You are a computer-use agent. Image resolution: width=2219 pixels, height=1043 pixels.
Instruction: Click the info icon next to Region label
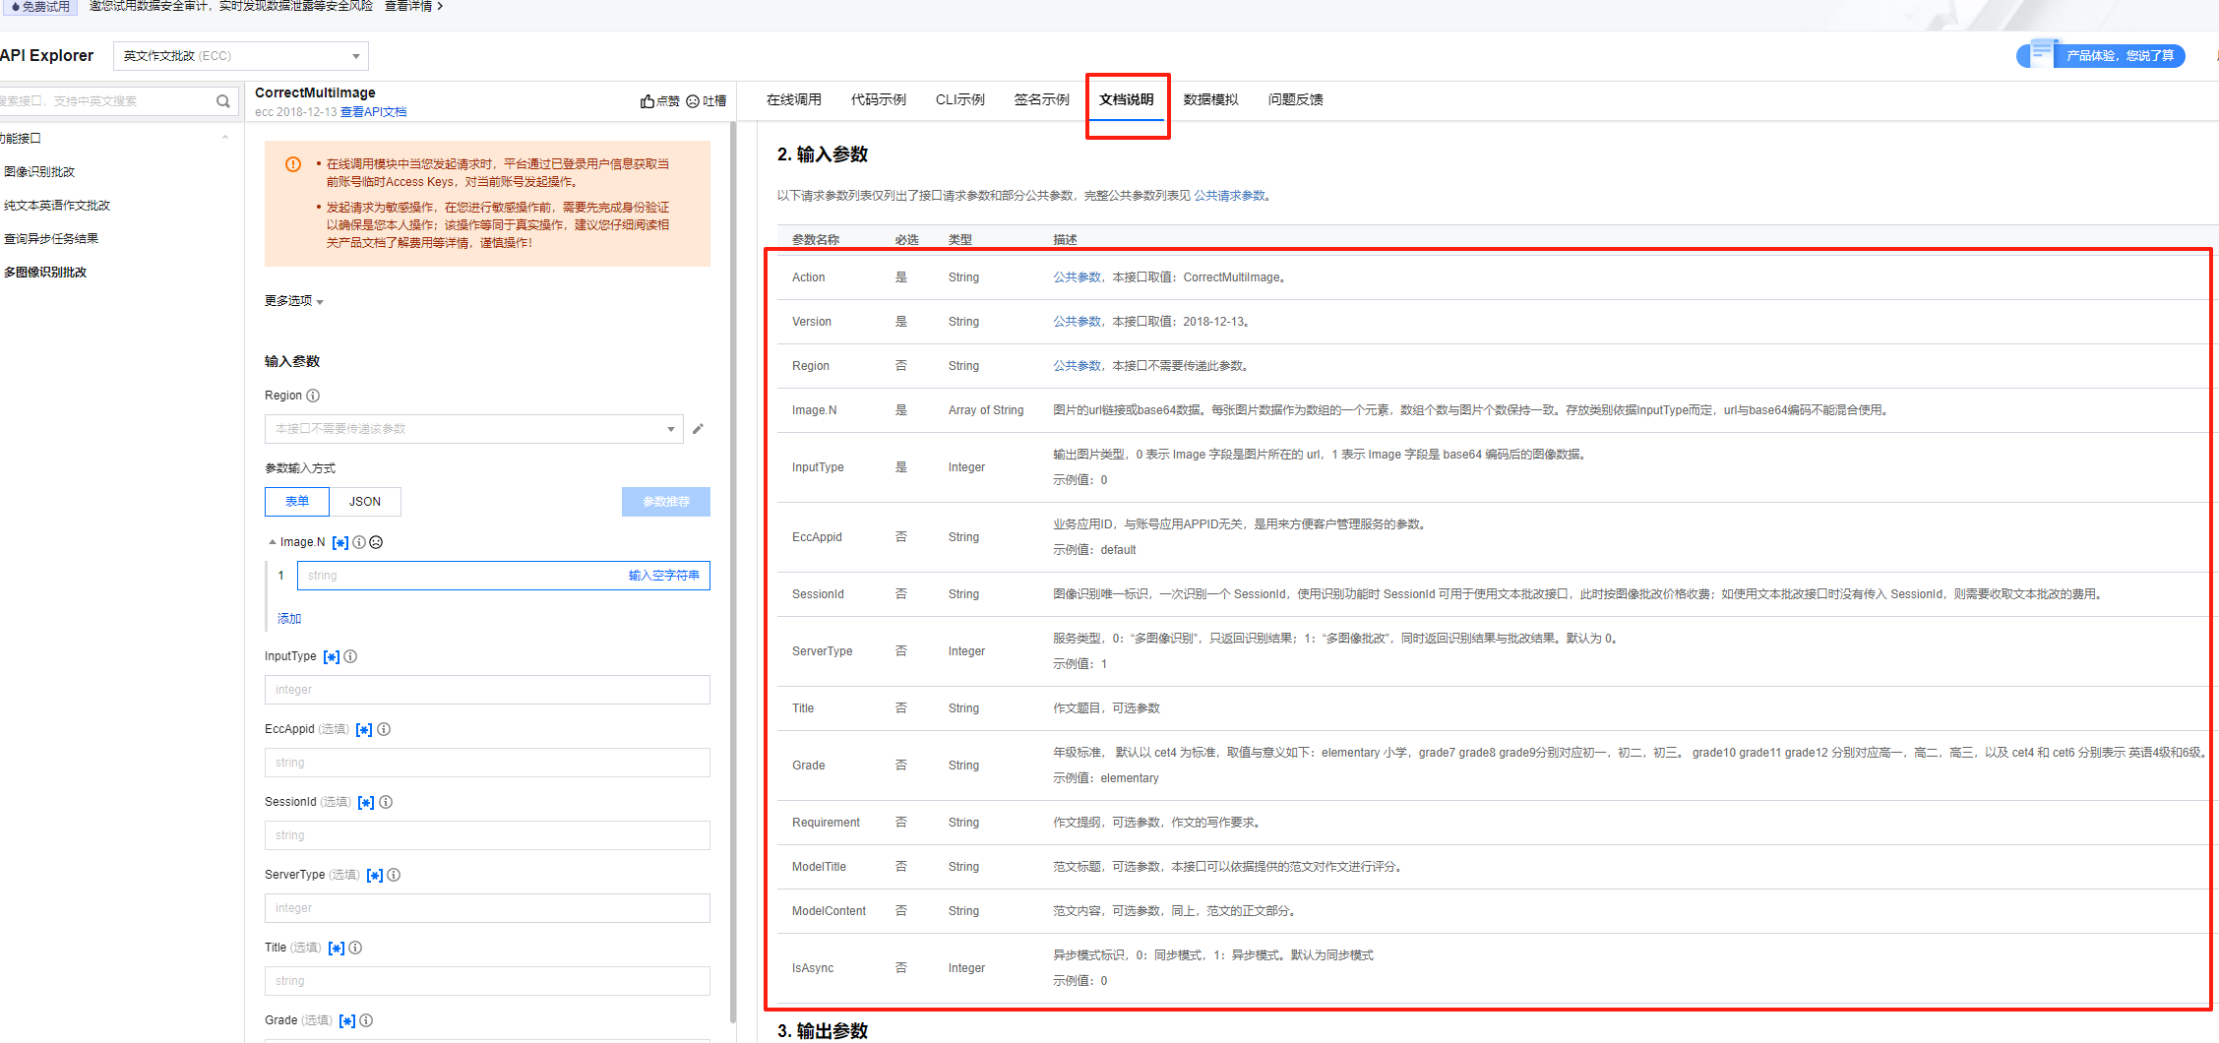tap(313, 396)
